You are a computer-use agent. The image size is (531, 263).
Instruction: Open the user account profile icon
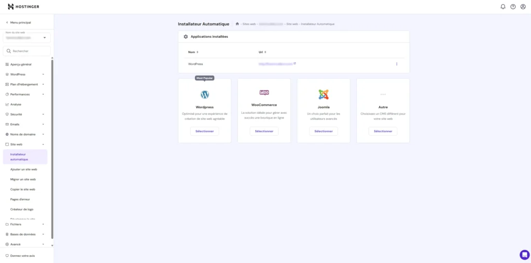(x=523, y=7)
